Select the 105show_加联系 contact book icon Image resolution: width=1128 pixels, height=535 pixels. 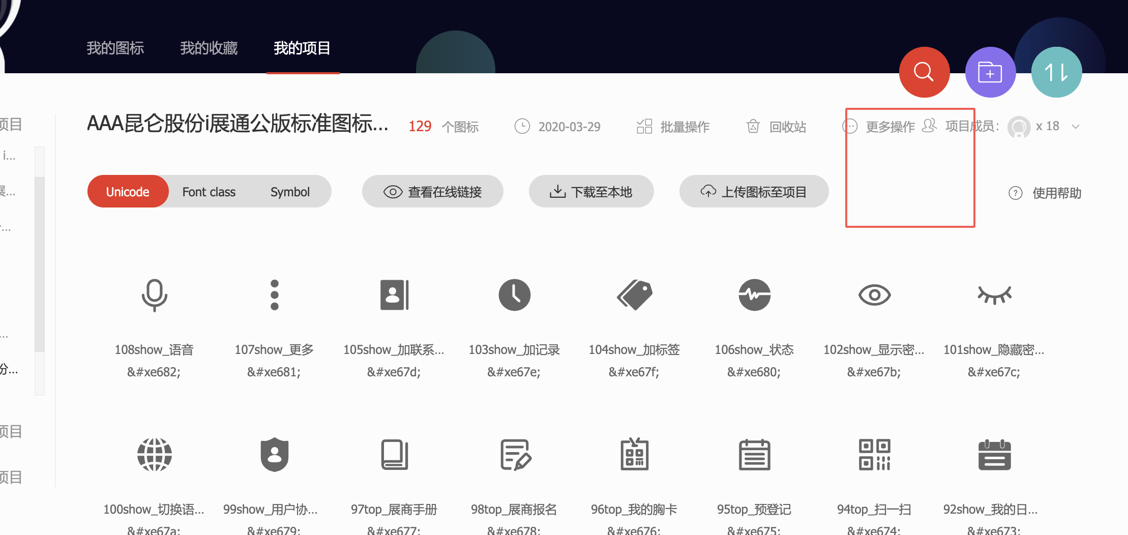395,295
